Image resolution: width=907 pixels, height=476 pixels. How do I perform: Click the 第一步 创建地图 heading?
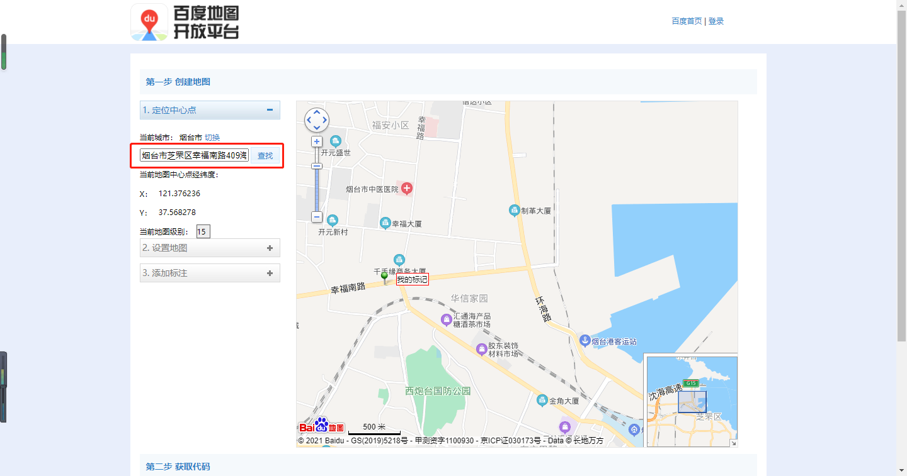pyautogui.click(x=178, y=82)
